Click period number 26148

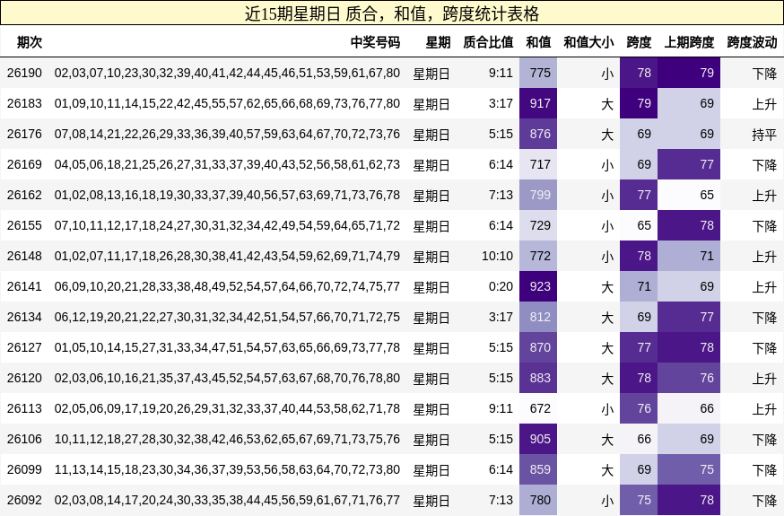24,256
